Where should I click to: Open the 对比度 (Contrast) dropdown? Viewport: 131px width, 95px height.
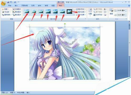[x=6, y=12]
